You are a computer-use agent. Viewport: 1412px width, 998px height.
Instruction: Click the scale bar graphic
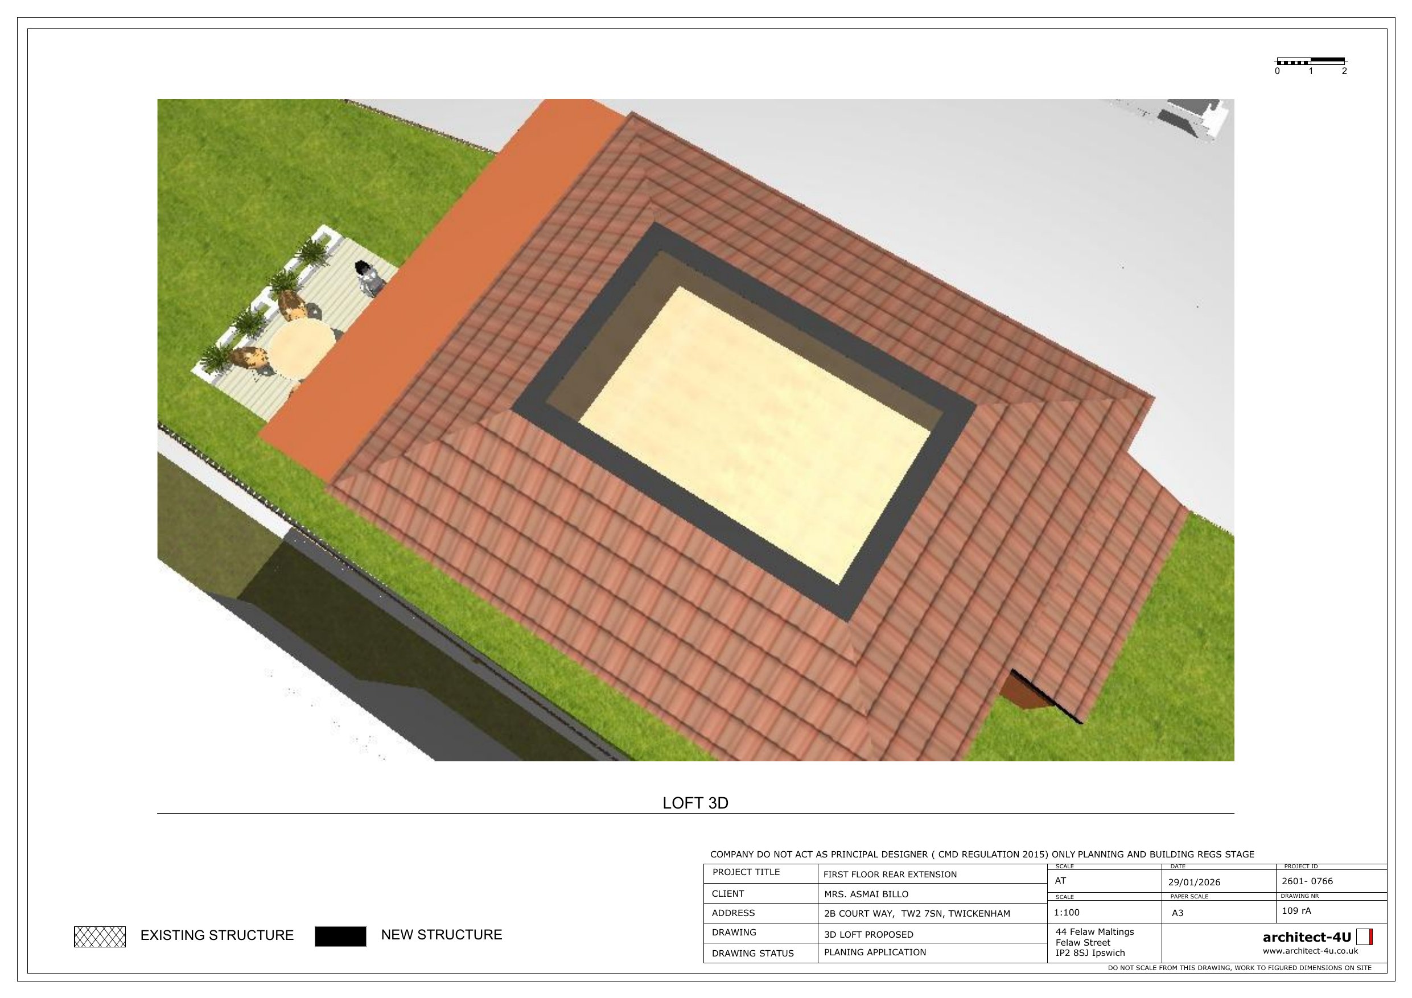click(x=1311, y=61)
